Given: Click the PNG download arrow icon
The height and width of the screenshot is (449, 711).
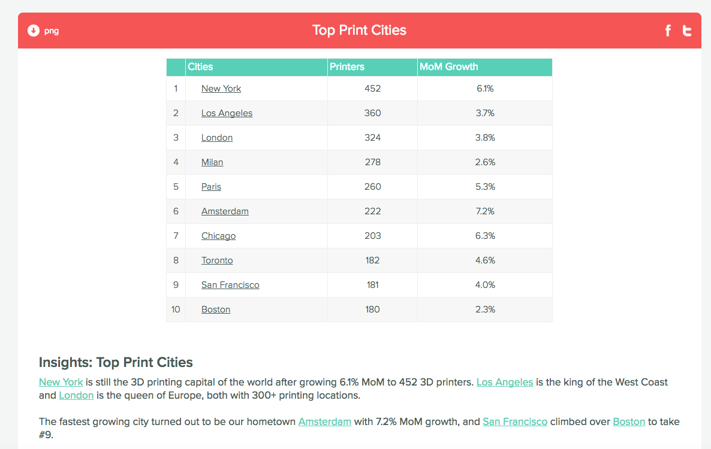Looking at the screenshot, I should (34, 31).
